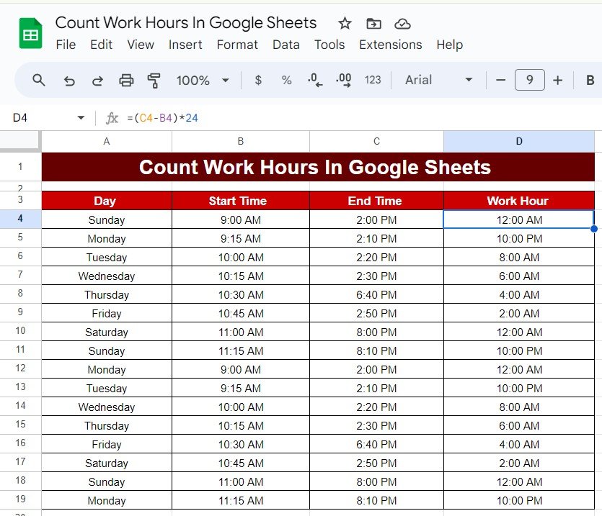Expand the name box dropdown arrow
The width and height of the screenshot is (602, 516).
point(81,118)
